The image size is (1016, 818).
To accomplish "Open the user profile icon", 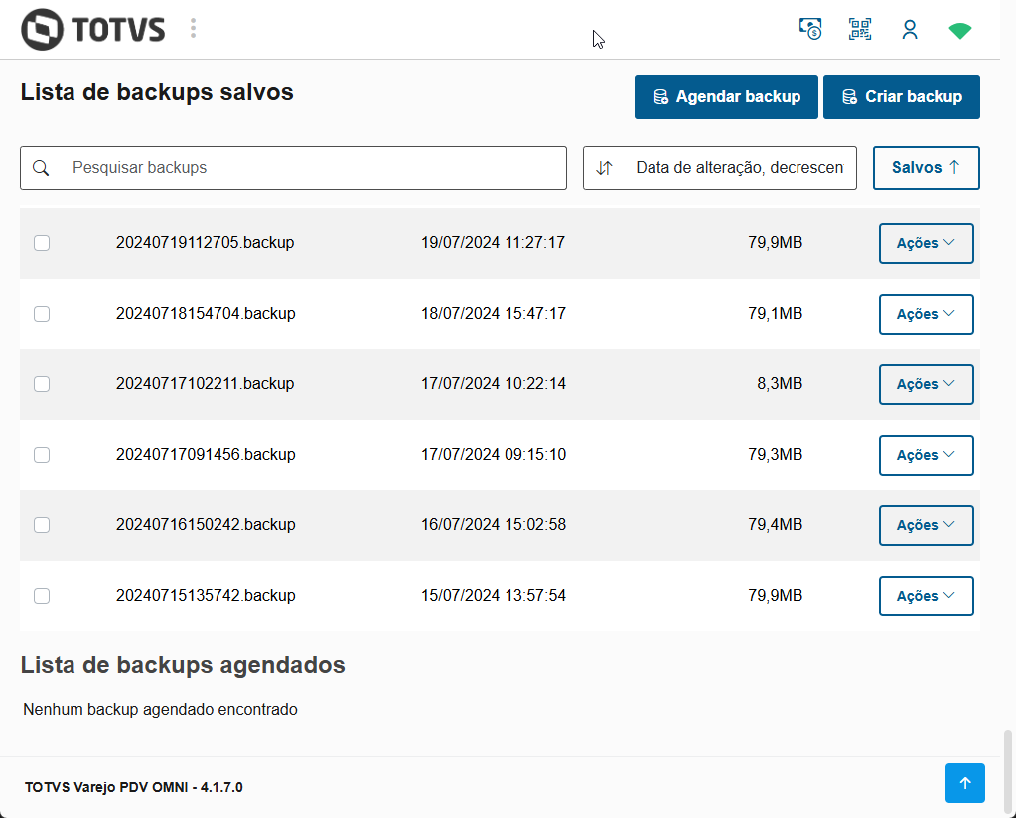I will point(910,30).
